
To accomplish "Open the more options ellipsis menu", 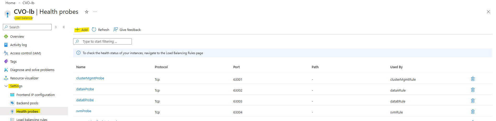I will pyautogui.click(x=95, y=12).
